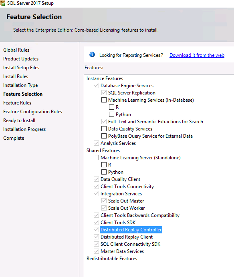Toggle Data Quality Client checkbox
234x277 pixels.
click(x=96, y=179)
